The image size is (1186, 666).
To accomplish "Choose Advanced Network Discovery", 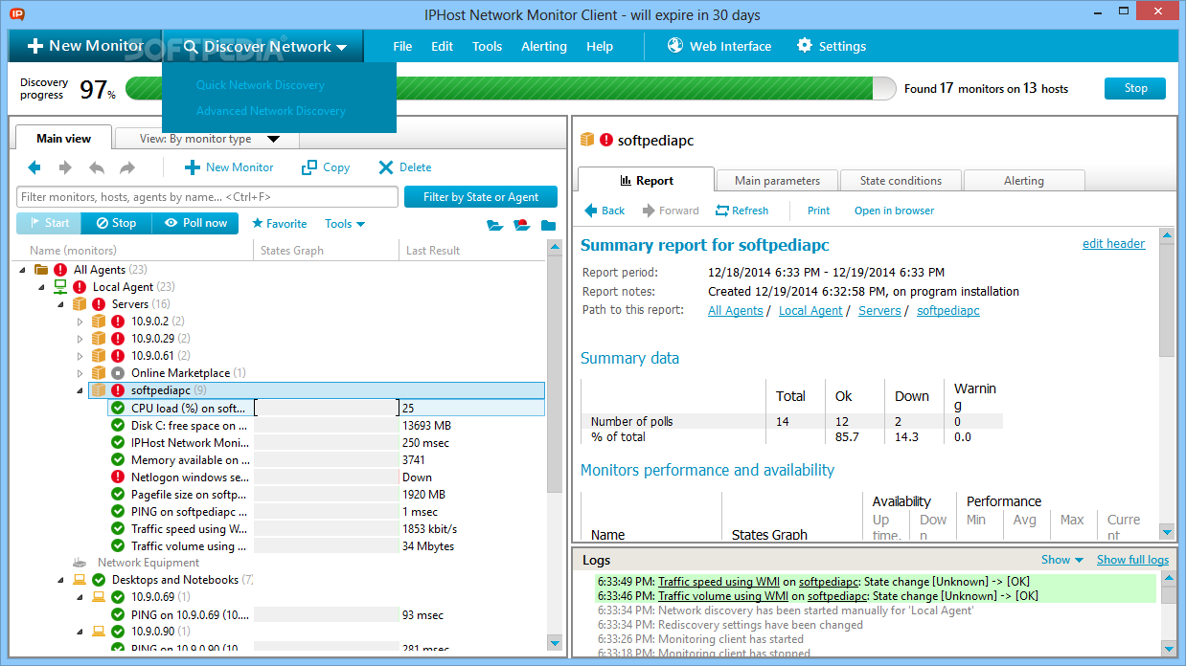I will click(x=271, y=111).
